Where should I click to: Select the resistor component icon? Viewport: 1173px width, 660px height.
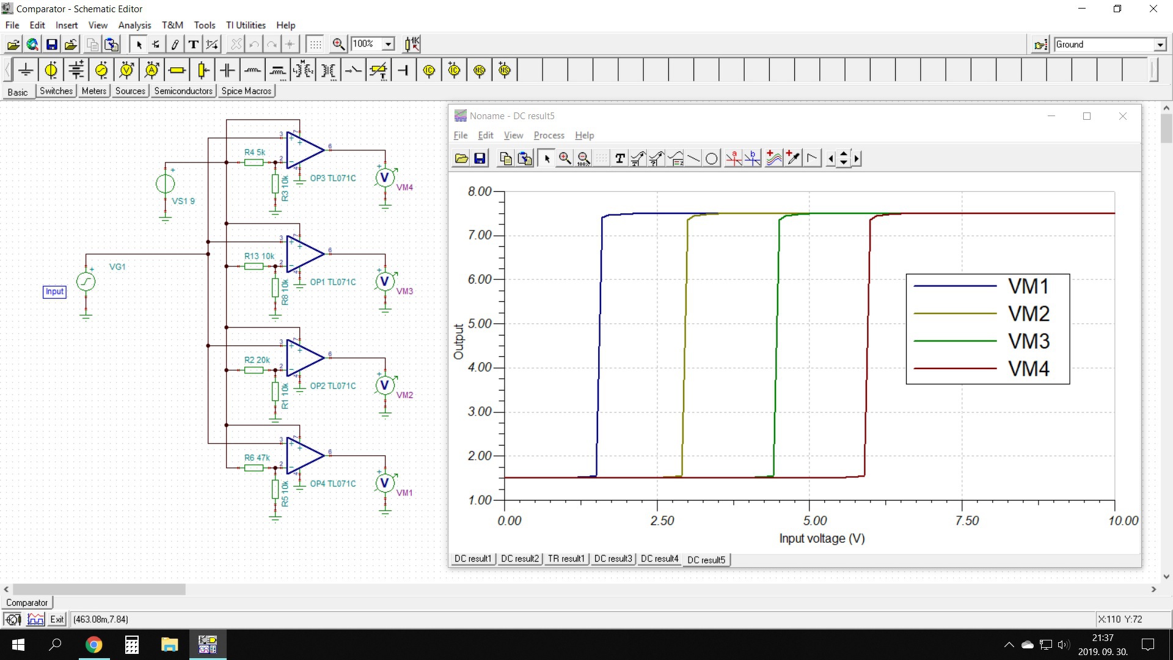(x=177, y=70)
